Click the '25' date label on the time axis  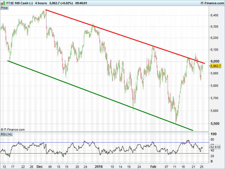202,167
